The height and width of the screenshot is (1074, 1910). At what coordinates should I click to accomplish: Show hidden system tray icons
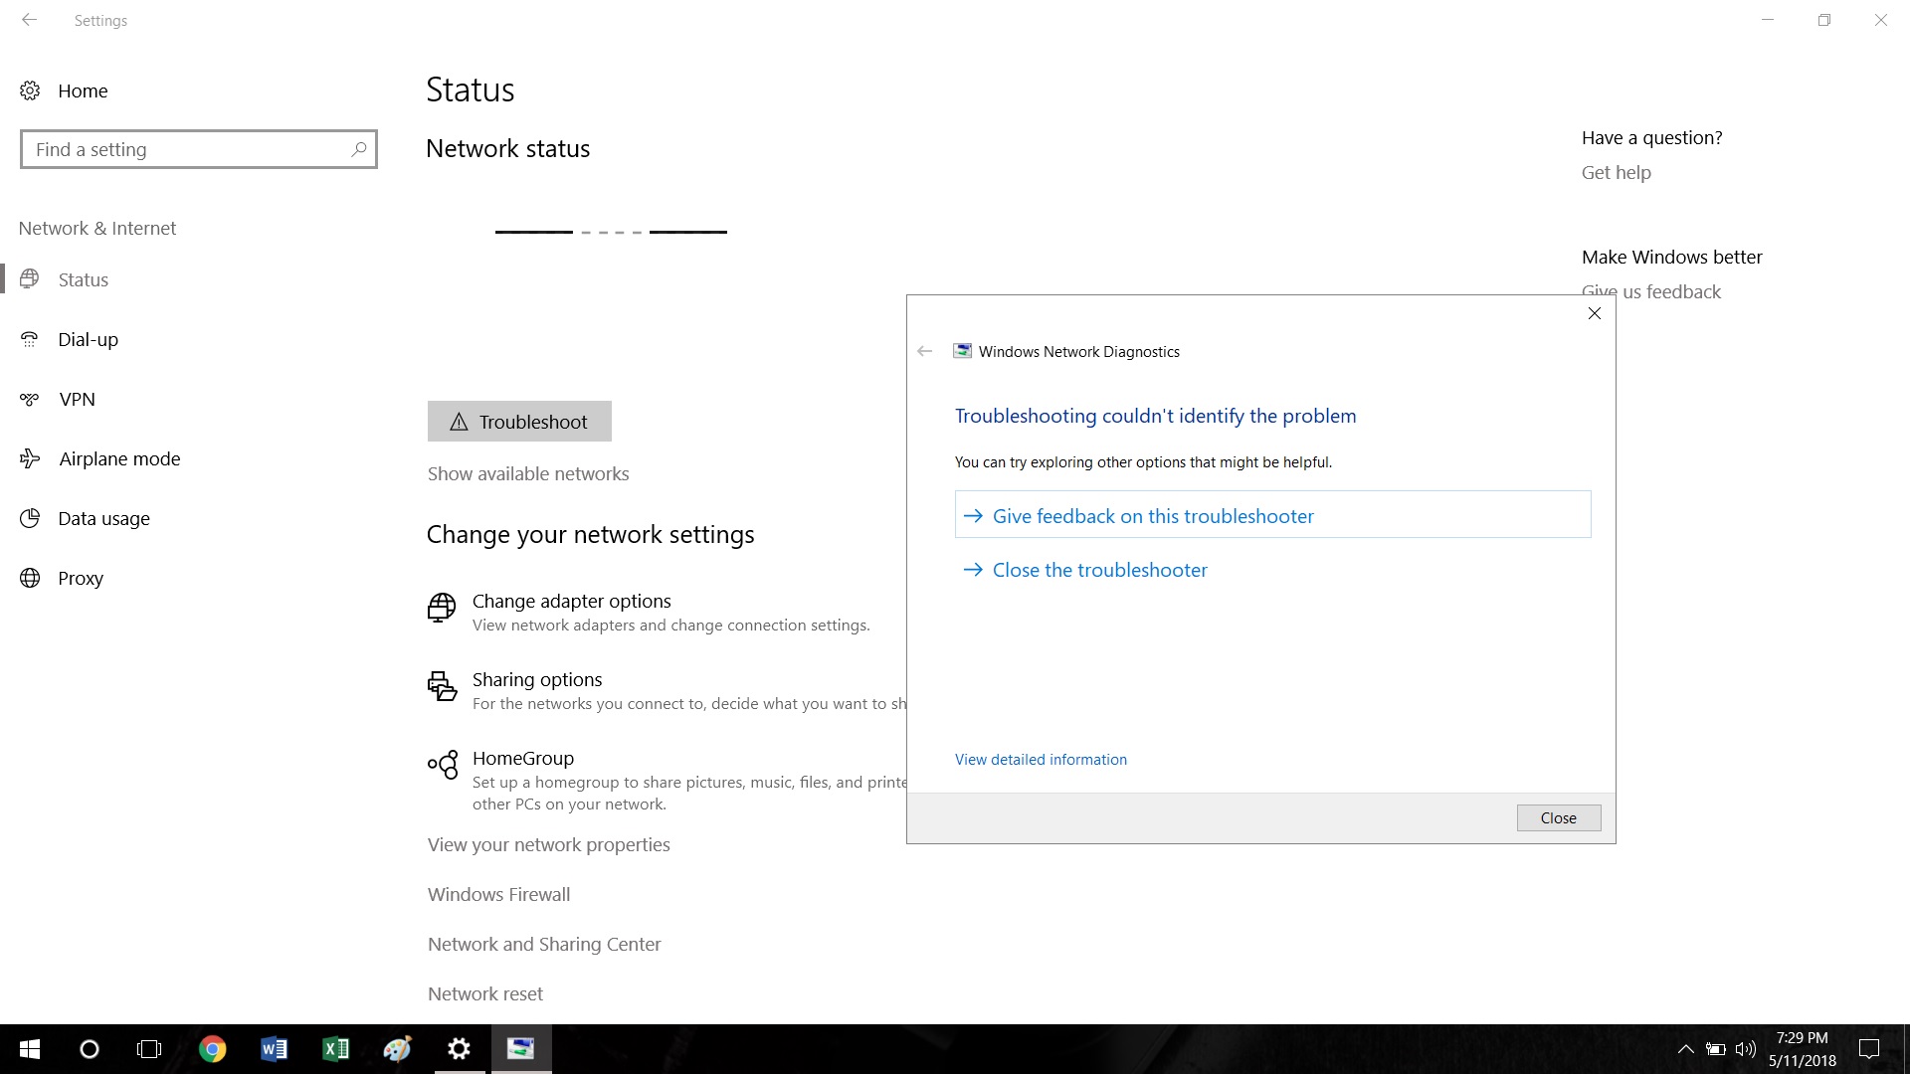1685,1049
